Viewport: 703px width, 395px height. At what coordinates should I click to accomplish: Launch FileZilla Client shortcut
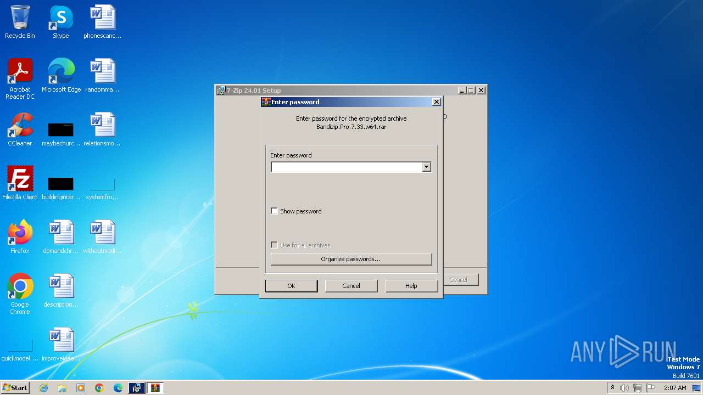(20, 183)
